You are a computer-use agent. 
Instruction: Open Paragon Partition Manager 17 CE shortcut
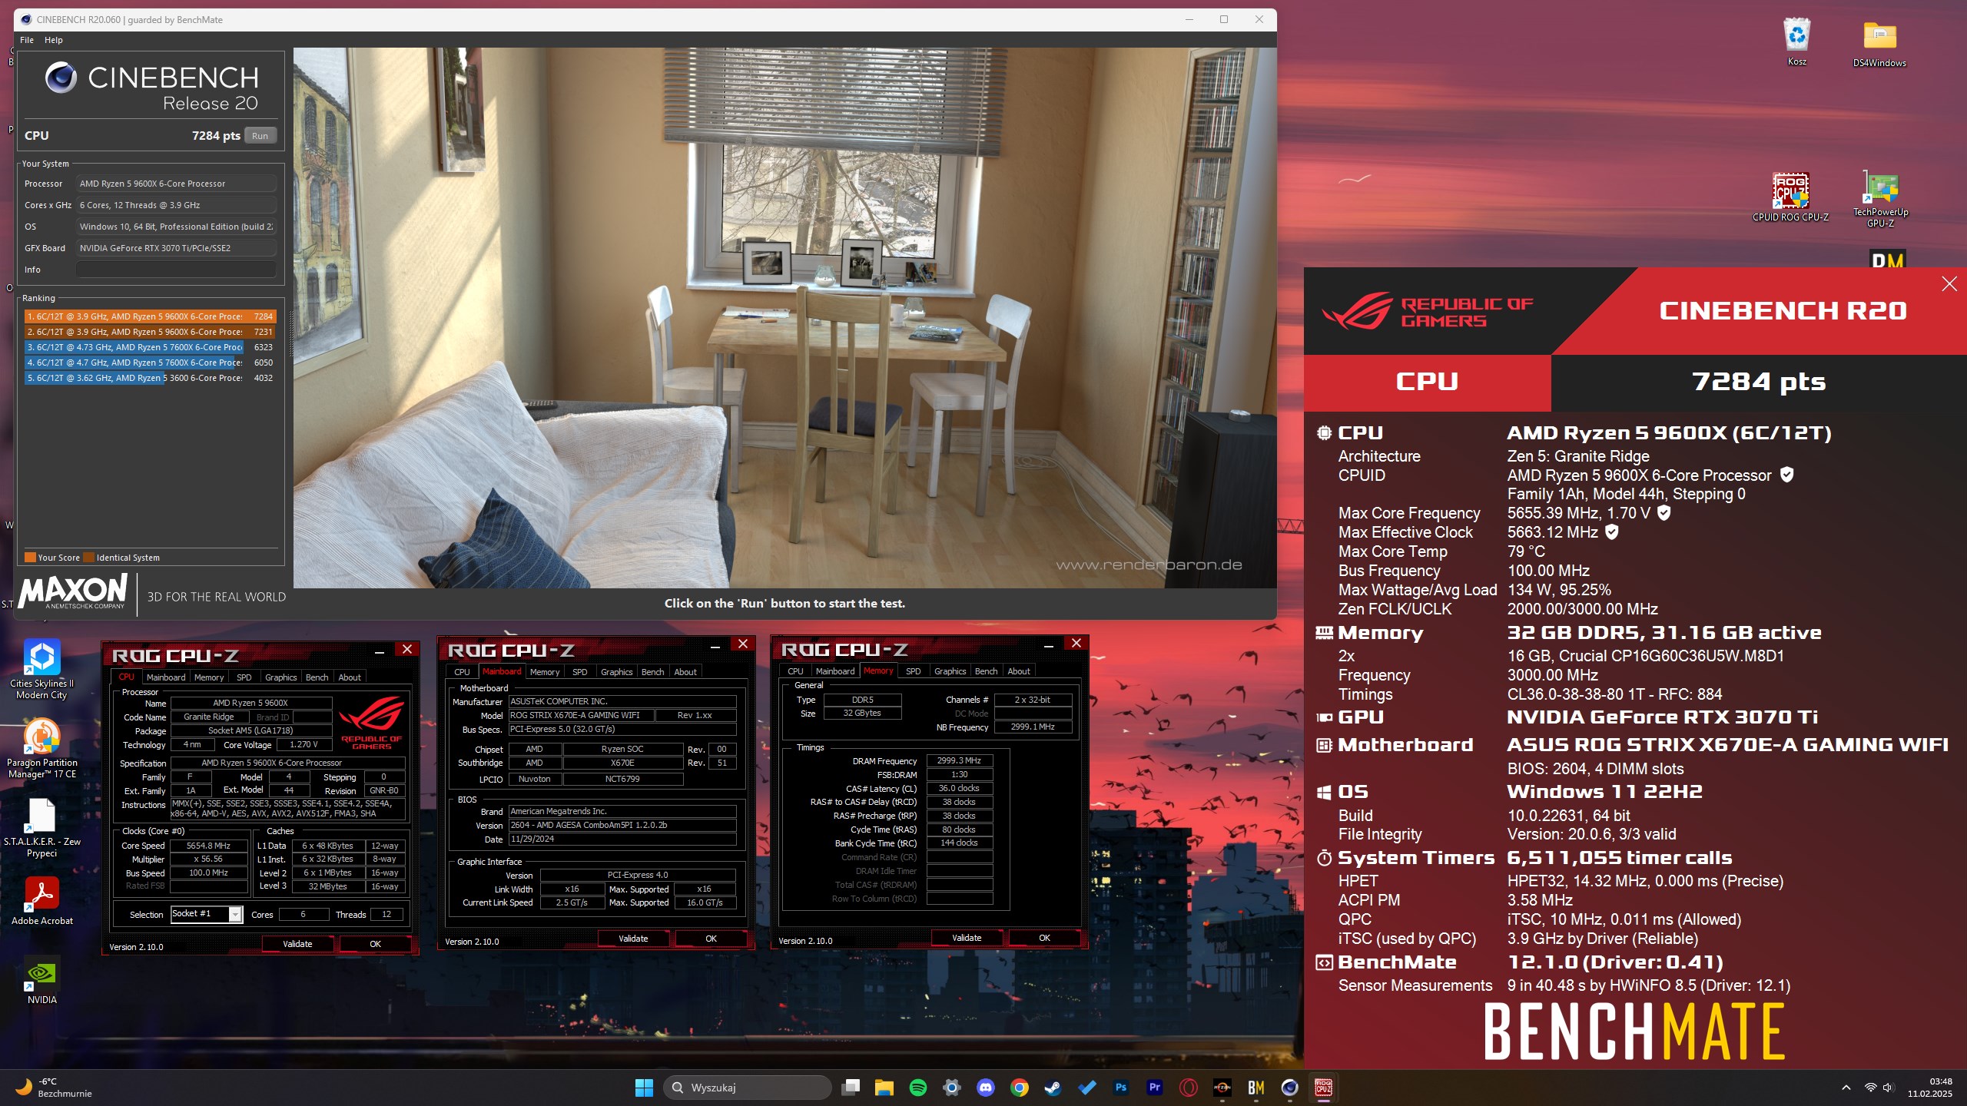pos(42,748)
